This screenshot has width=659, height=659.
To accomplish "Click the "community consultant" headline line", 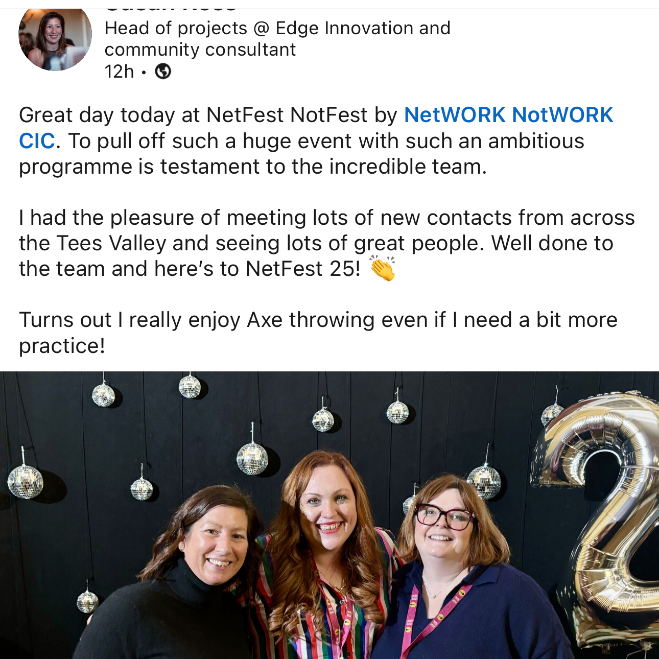I will (200, 50).
